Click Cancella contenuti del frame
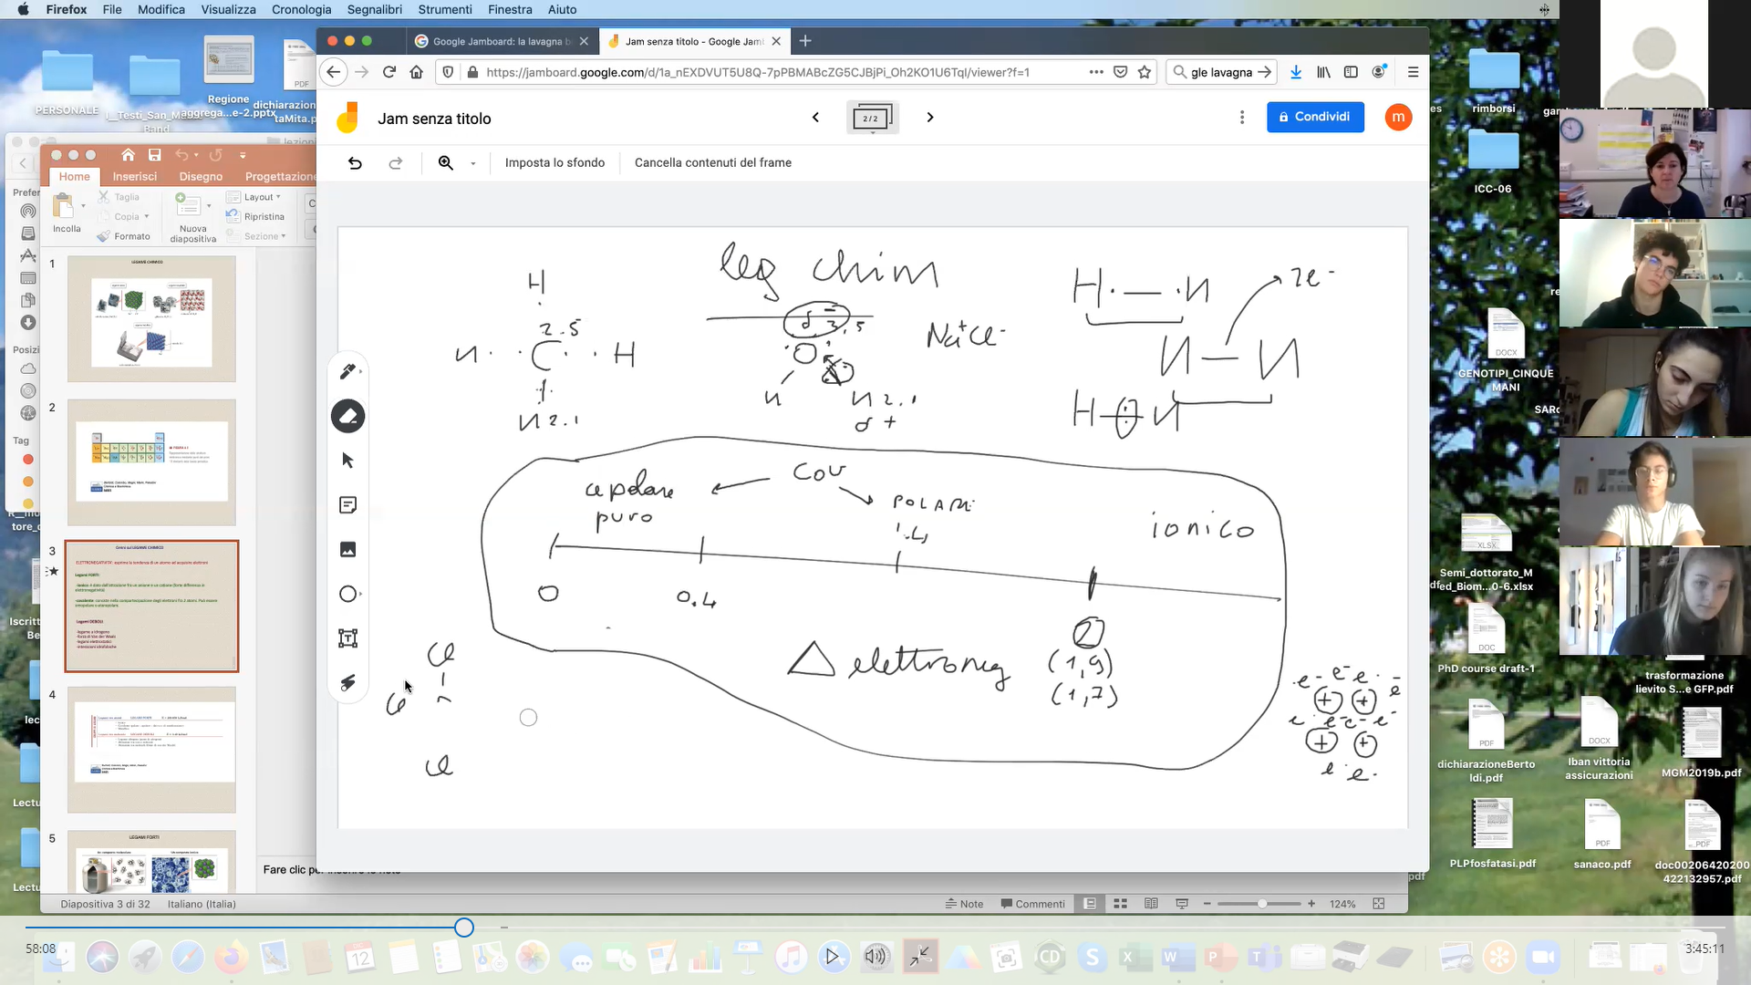1751x985 pixels. 712,163
